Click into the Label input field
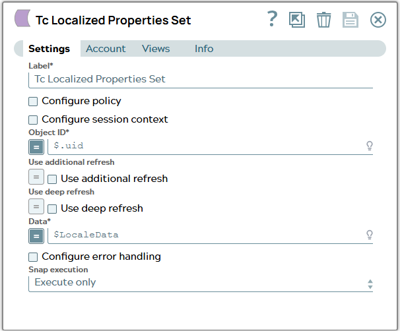This screenshot has height=331, width=400. pos(201,80)
